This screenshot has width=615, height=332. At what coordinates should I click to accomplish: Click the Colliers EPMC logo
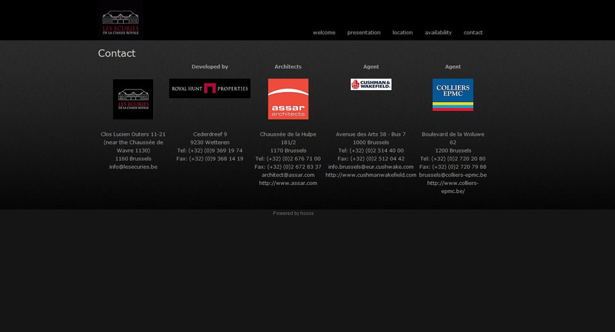point(453,95)
